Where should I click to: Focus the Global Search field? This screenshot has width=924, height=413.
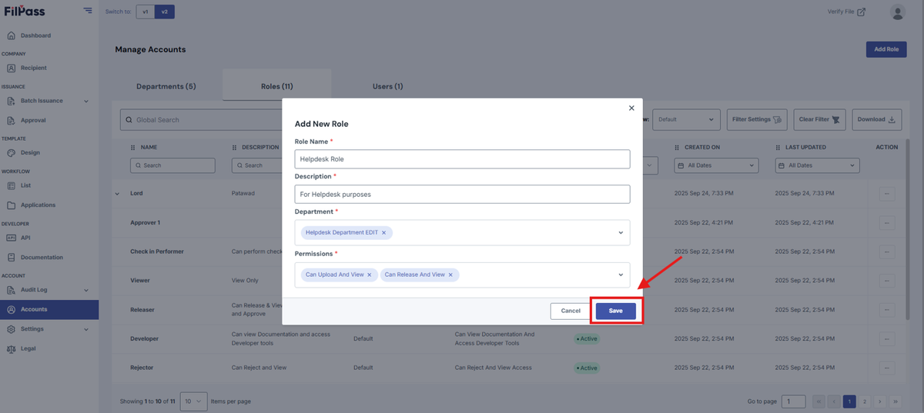click(201, 120)
